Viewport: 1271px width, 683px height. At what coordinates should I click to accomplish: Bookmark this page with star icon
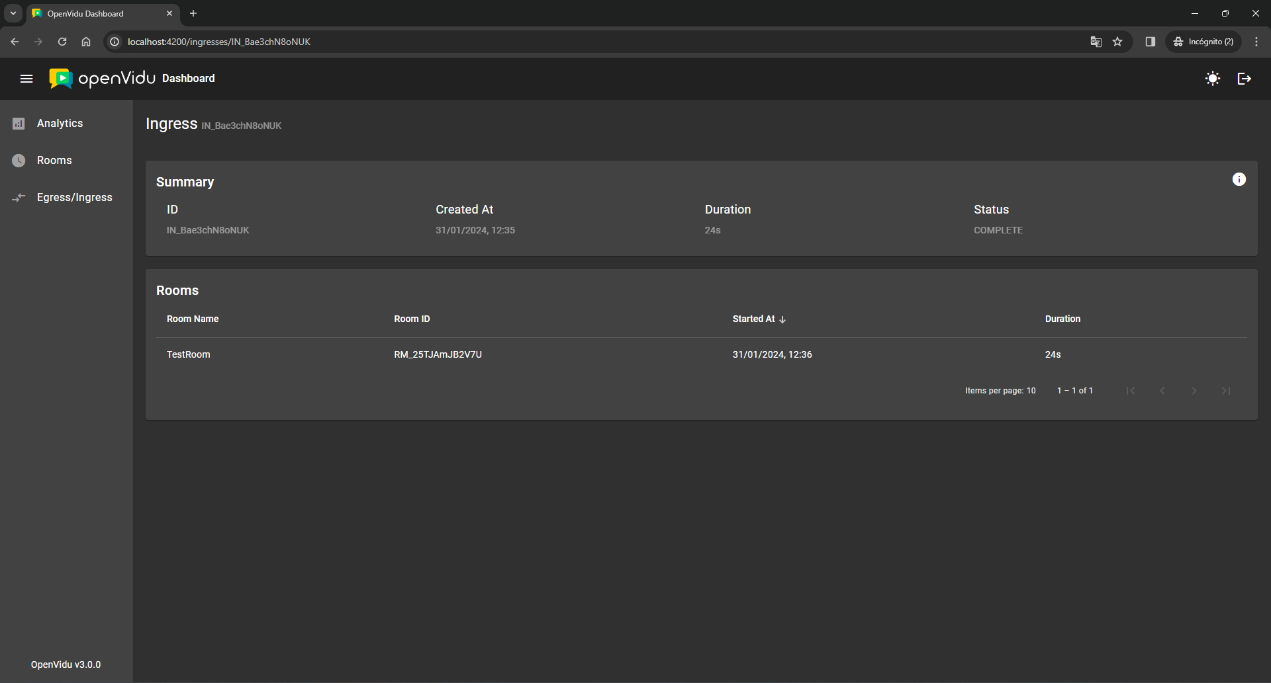[x=1117, y=42]
